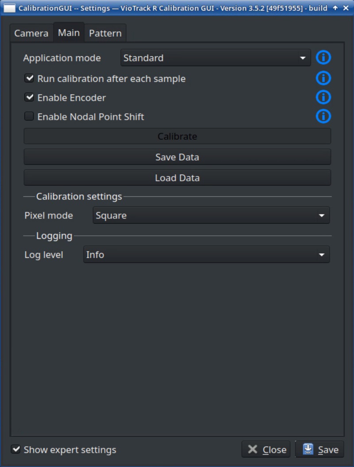The image size is (354, 467).
Task: Click the Load Data button
Action: 177,178
